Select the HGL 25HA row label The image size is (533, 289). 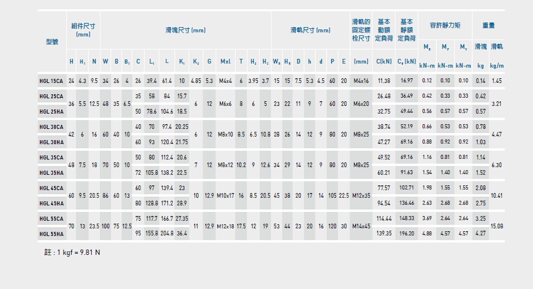52,111
